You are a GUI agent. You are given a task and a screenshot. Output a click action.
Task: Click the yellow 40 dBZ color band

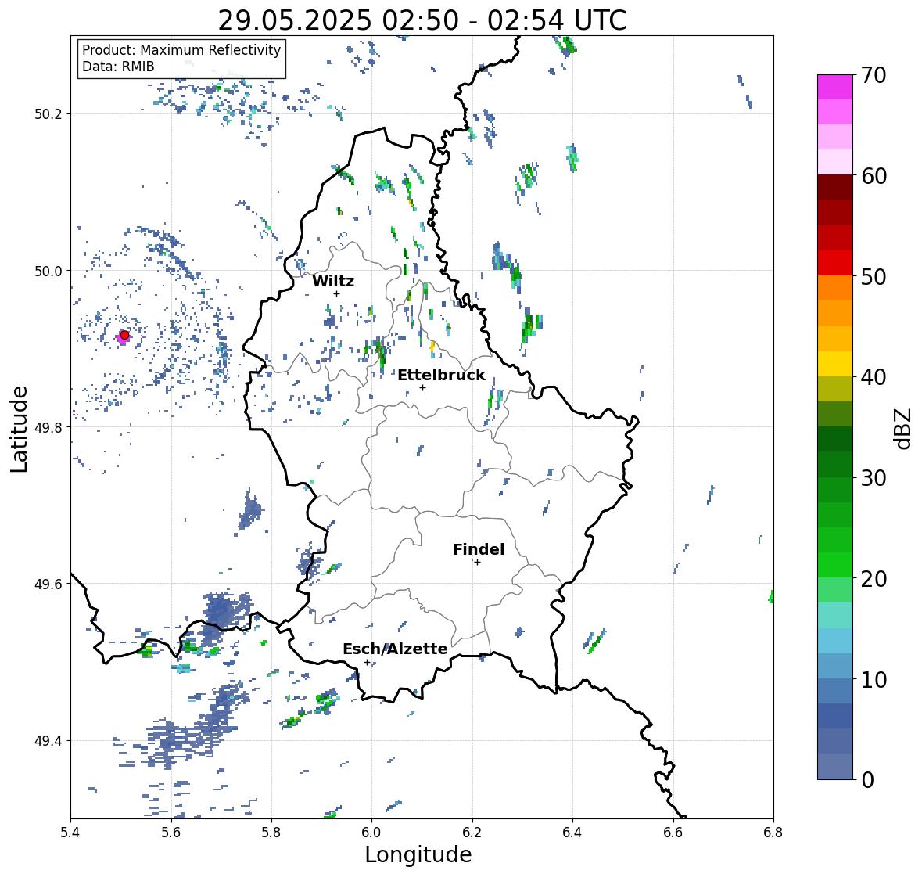tap(835, 364)
